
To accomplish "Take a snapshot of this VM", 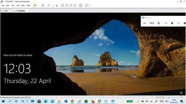I will click(x=49, y=5).
